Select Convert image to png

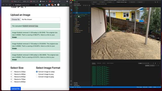[x=37, y=74]
